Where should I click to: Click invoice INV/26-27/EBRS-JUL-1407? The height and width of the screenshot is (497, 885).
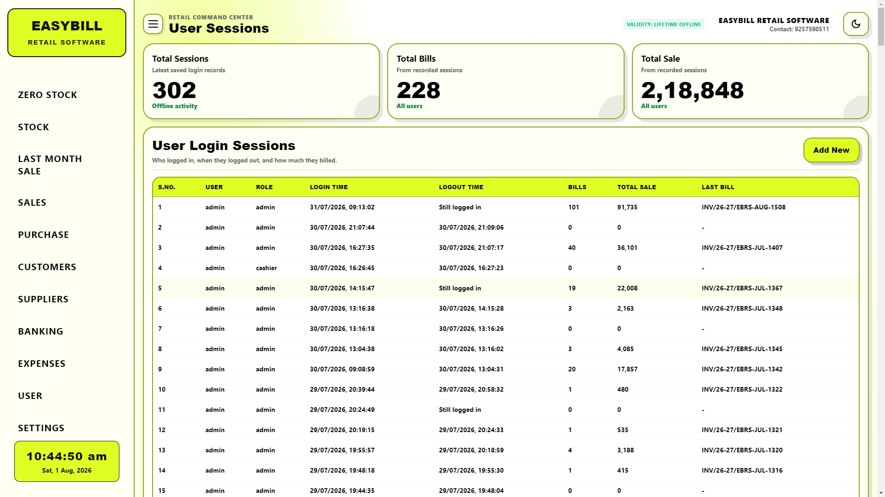tap(742, 248)
